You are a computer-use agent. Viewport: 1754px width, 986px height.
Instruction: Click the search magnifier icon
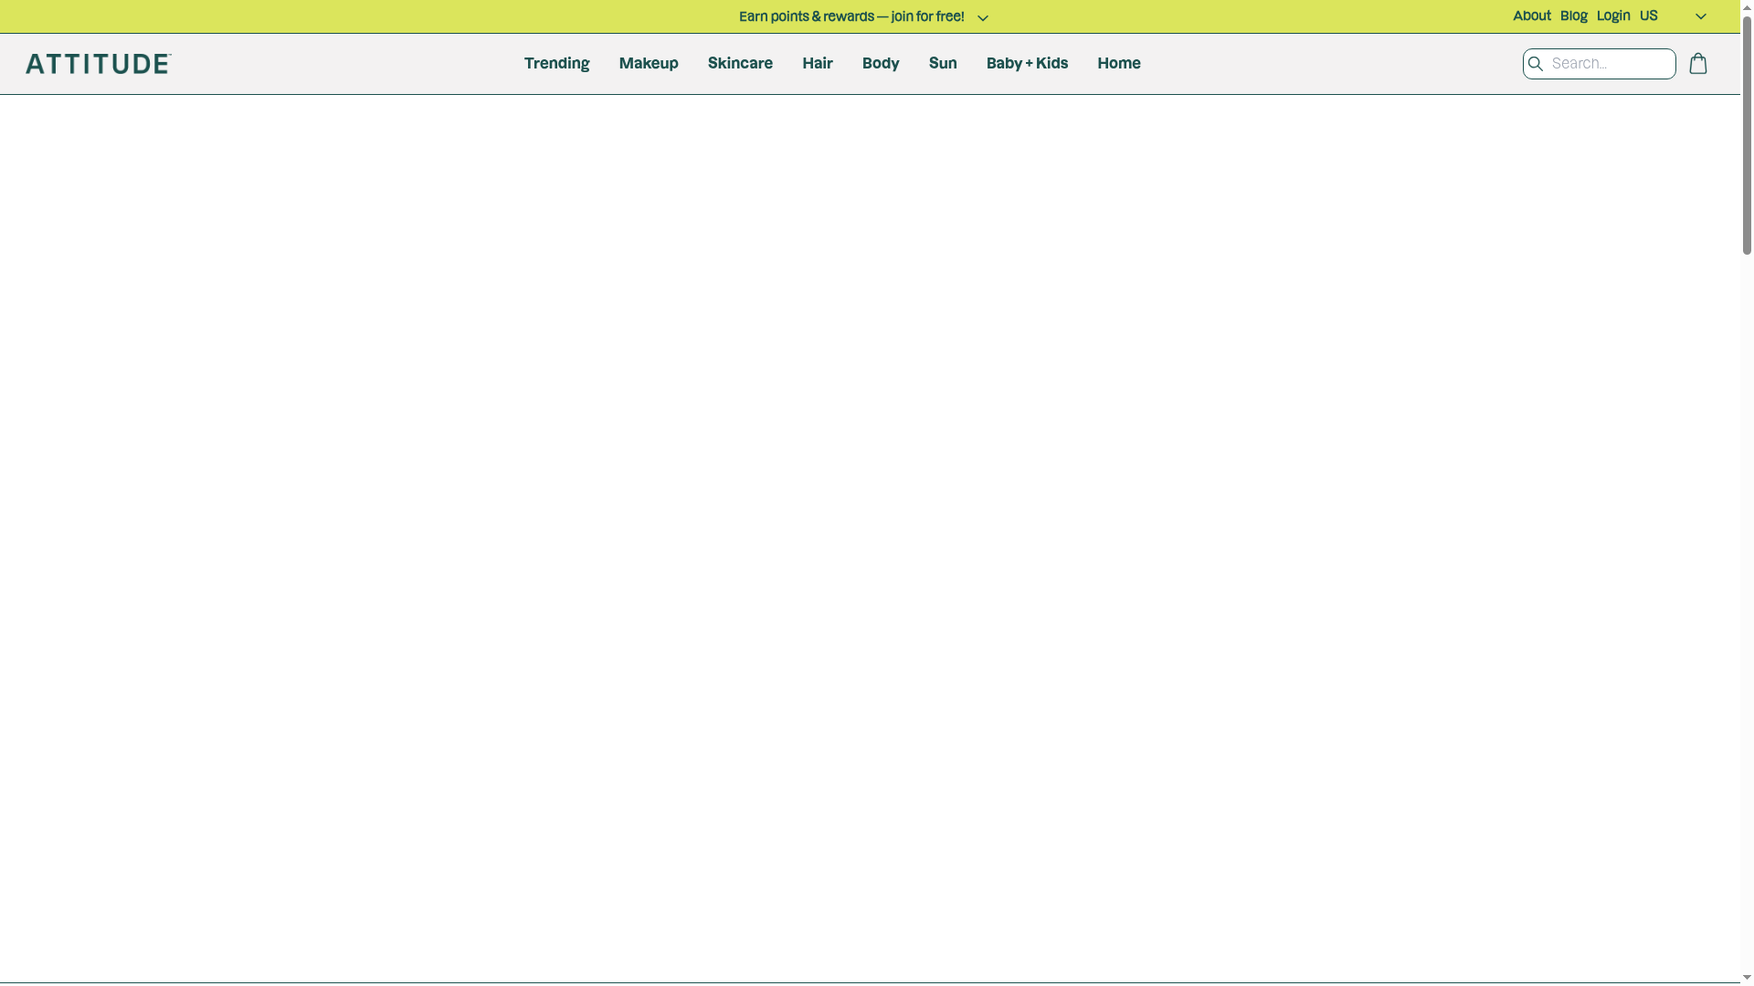[x=1536, y=63]
